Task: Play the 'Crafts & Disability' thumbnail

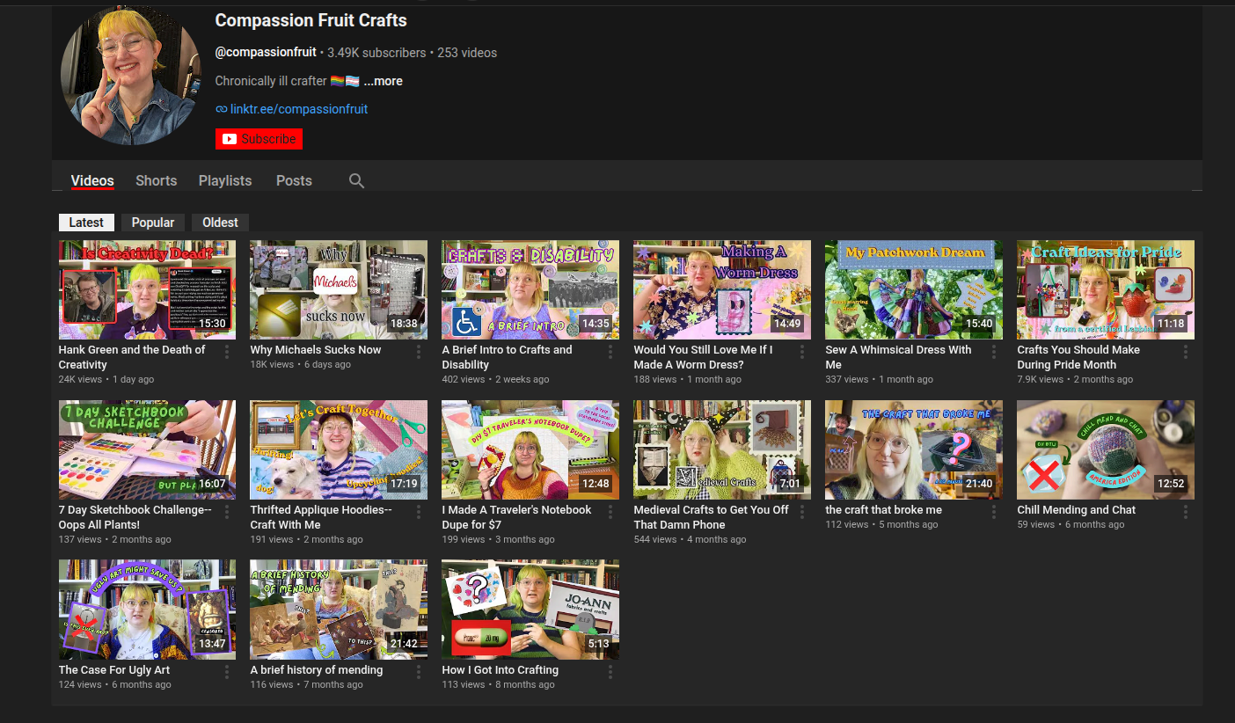Action: (x=530, y=290)
